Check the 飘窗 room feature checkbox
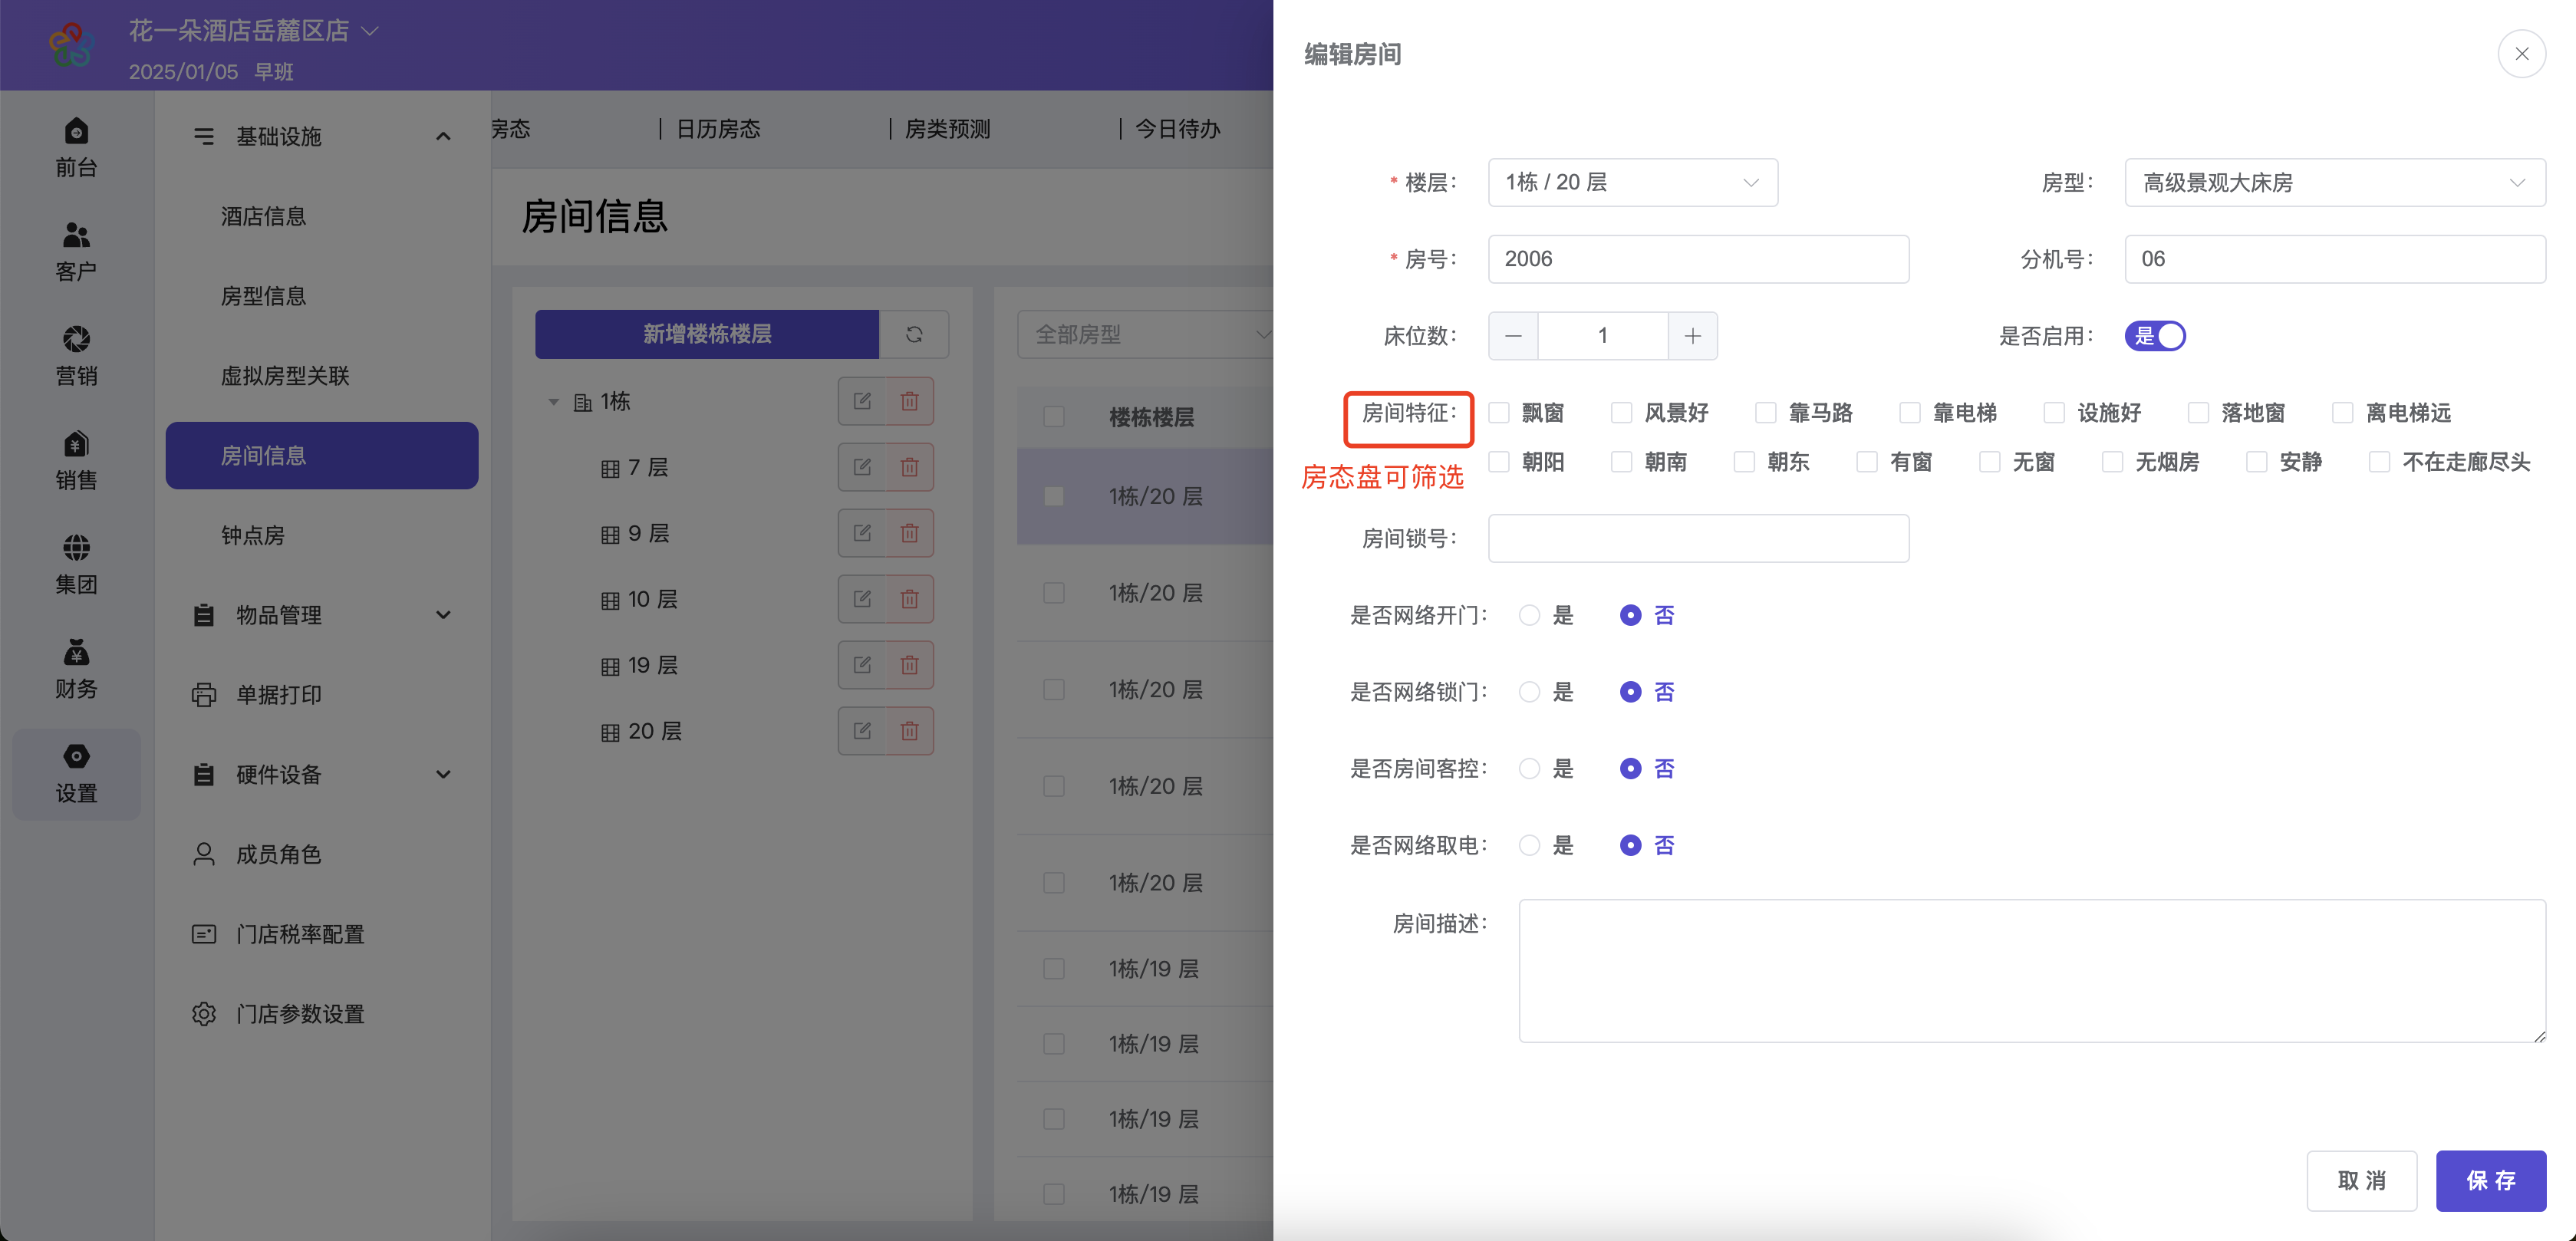 coord(1499,413)
